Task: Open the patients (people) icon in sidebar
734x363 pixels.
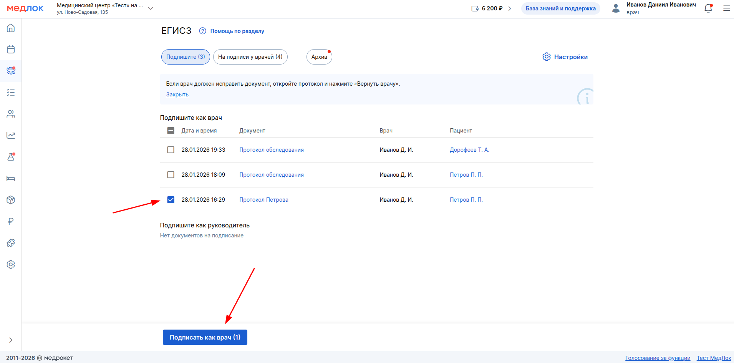Action: (x=11, y=114)
